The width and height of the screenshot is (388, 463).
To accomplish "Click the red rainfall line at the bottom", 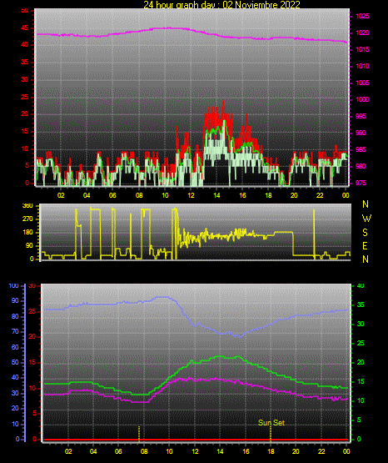I will point(196,440).
